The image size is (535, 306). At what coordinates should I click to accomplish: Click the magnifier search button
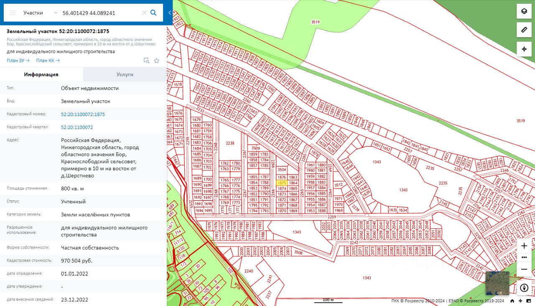[153, 13]
